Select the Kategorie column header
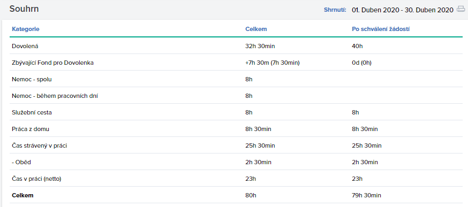This screenshot has width=468, height=207. 26,29
